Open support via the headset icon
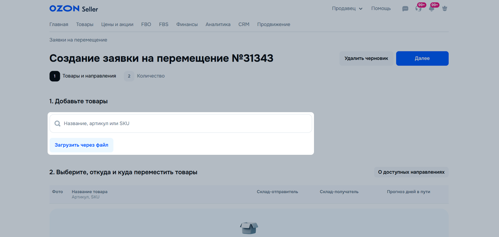Image resolution: width=499 pixels, height=237 pixels. point(418,8)
